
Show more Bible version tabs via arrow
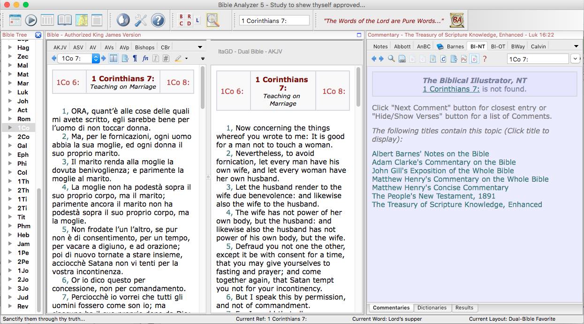pos(200,47)
